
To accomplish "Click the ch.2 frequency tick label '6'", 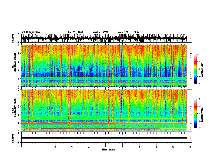I will click(x=19, y=106).
